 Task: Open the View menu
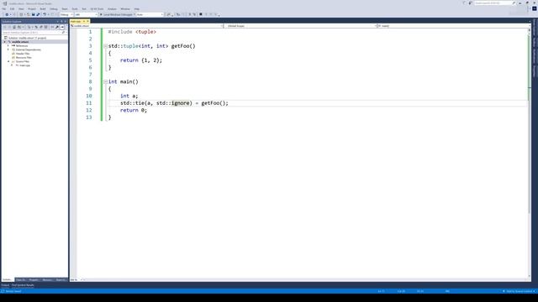click(x=21, y=9)
